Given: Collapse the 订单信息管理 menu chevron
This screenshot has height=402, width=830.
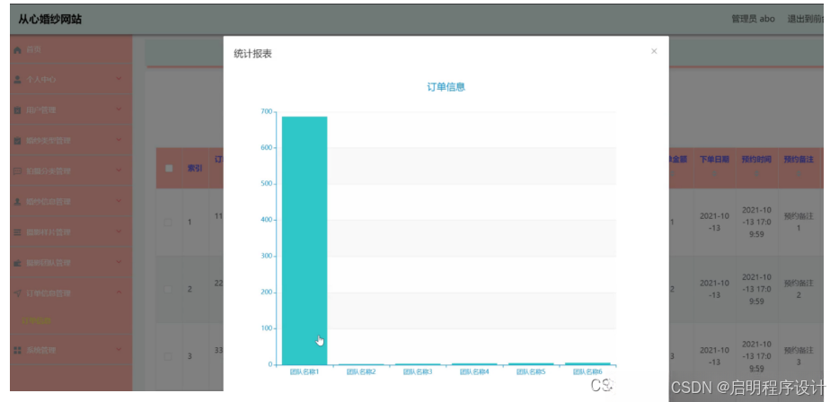Looking at the screenshot, I should click(x=119, y=293).
